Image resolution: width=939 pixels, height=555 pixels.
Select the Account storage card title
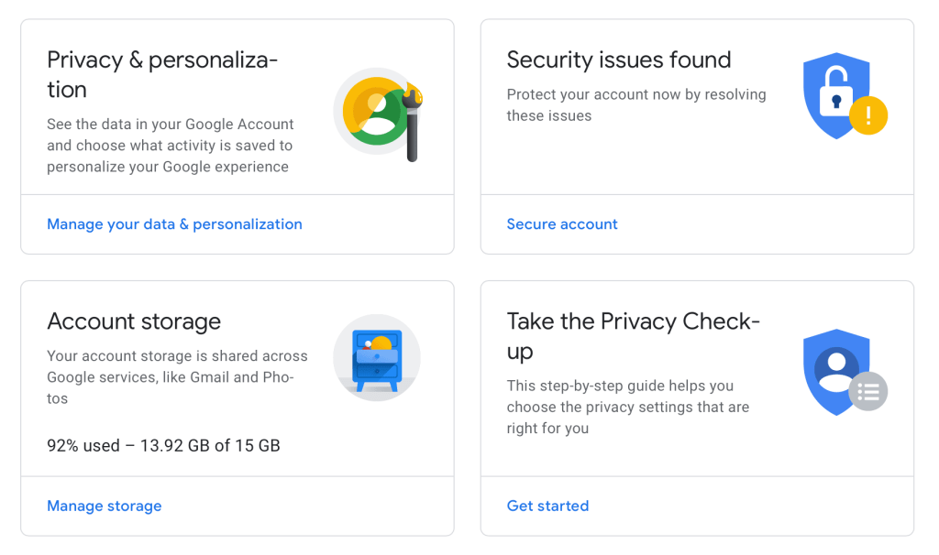tap(134, 322)
